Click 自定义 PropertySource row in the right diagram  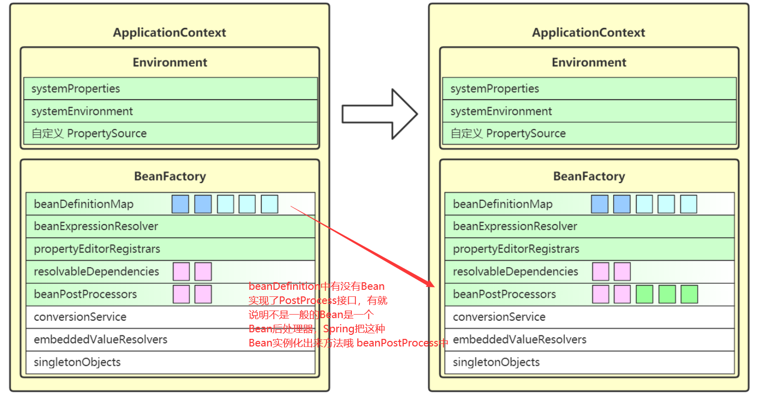pyautogui.click(x=590, y=134)
